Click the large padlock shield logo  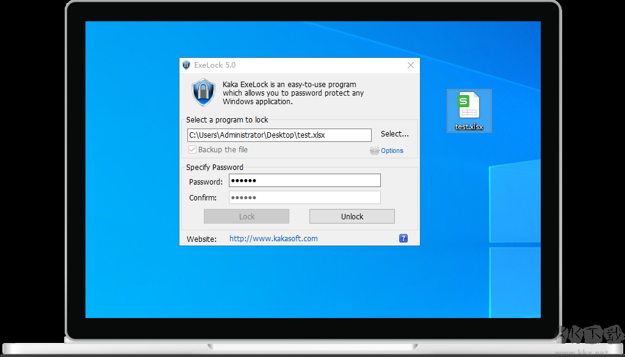pos(203,93)
